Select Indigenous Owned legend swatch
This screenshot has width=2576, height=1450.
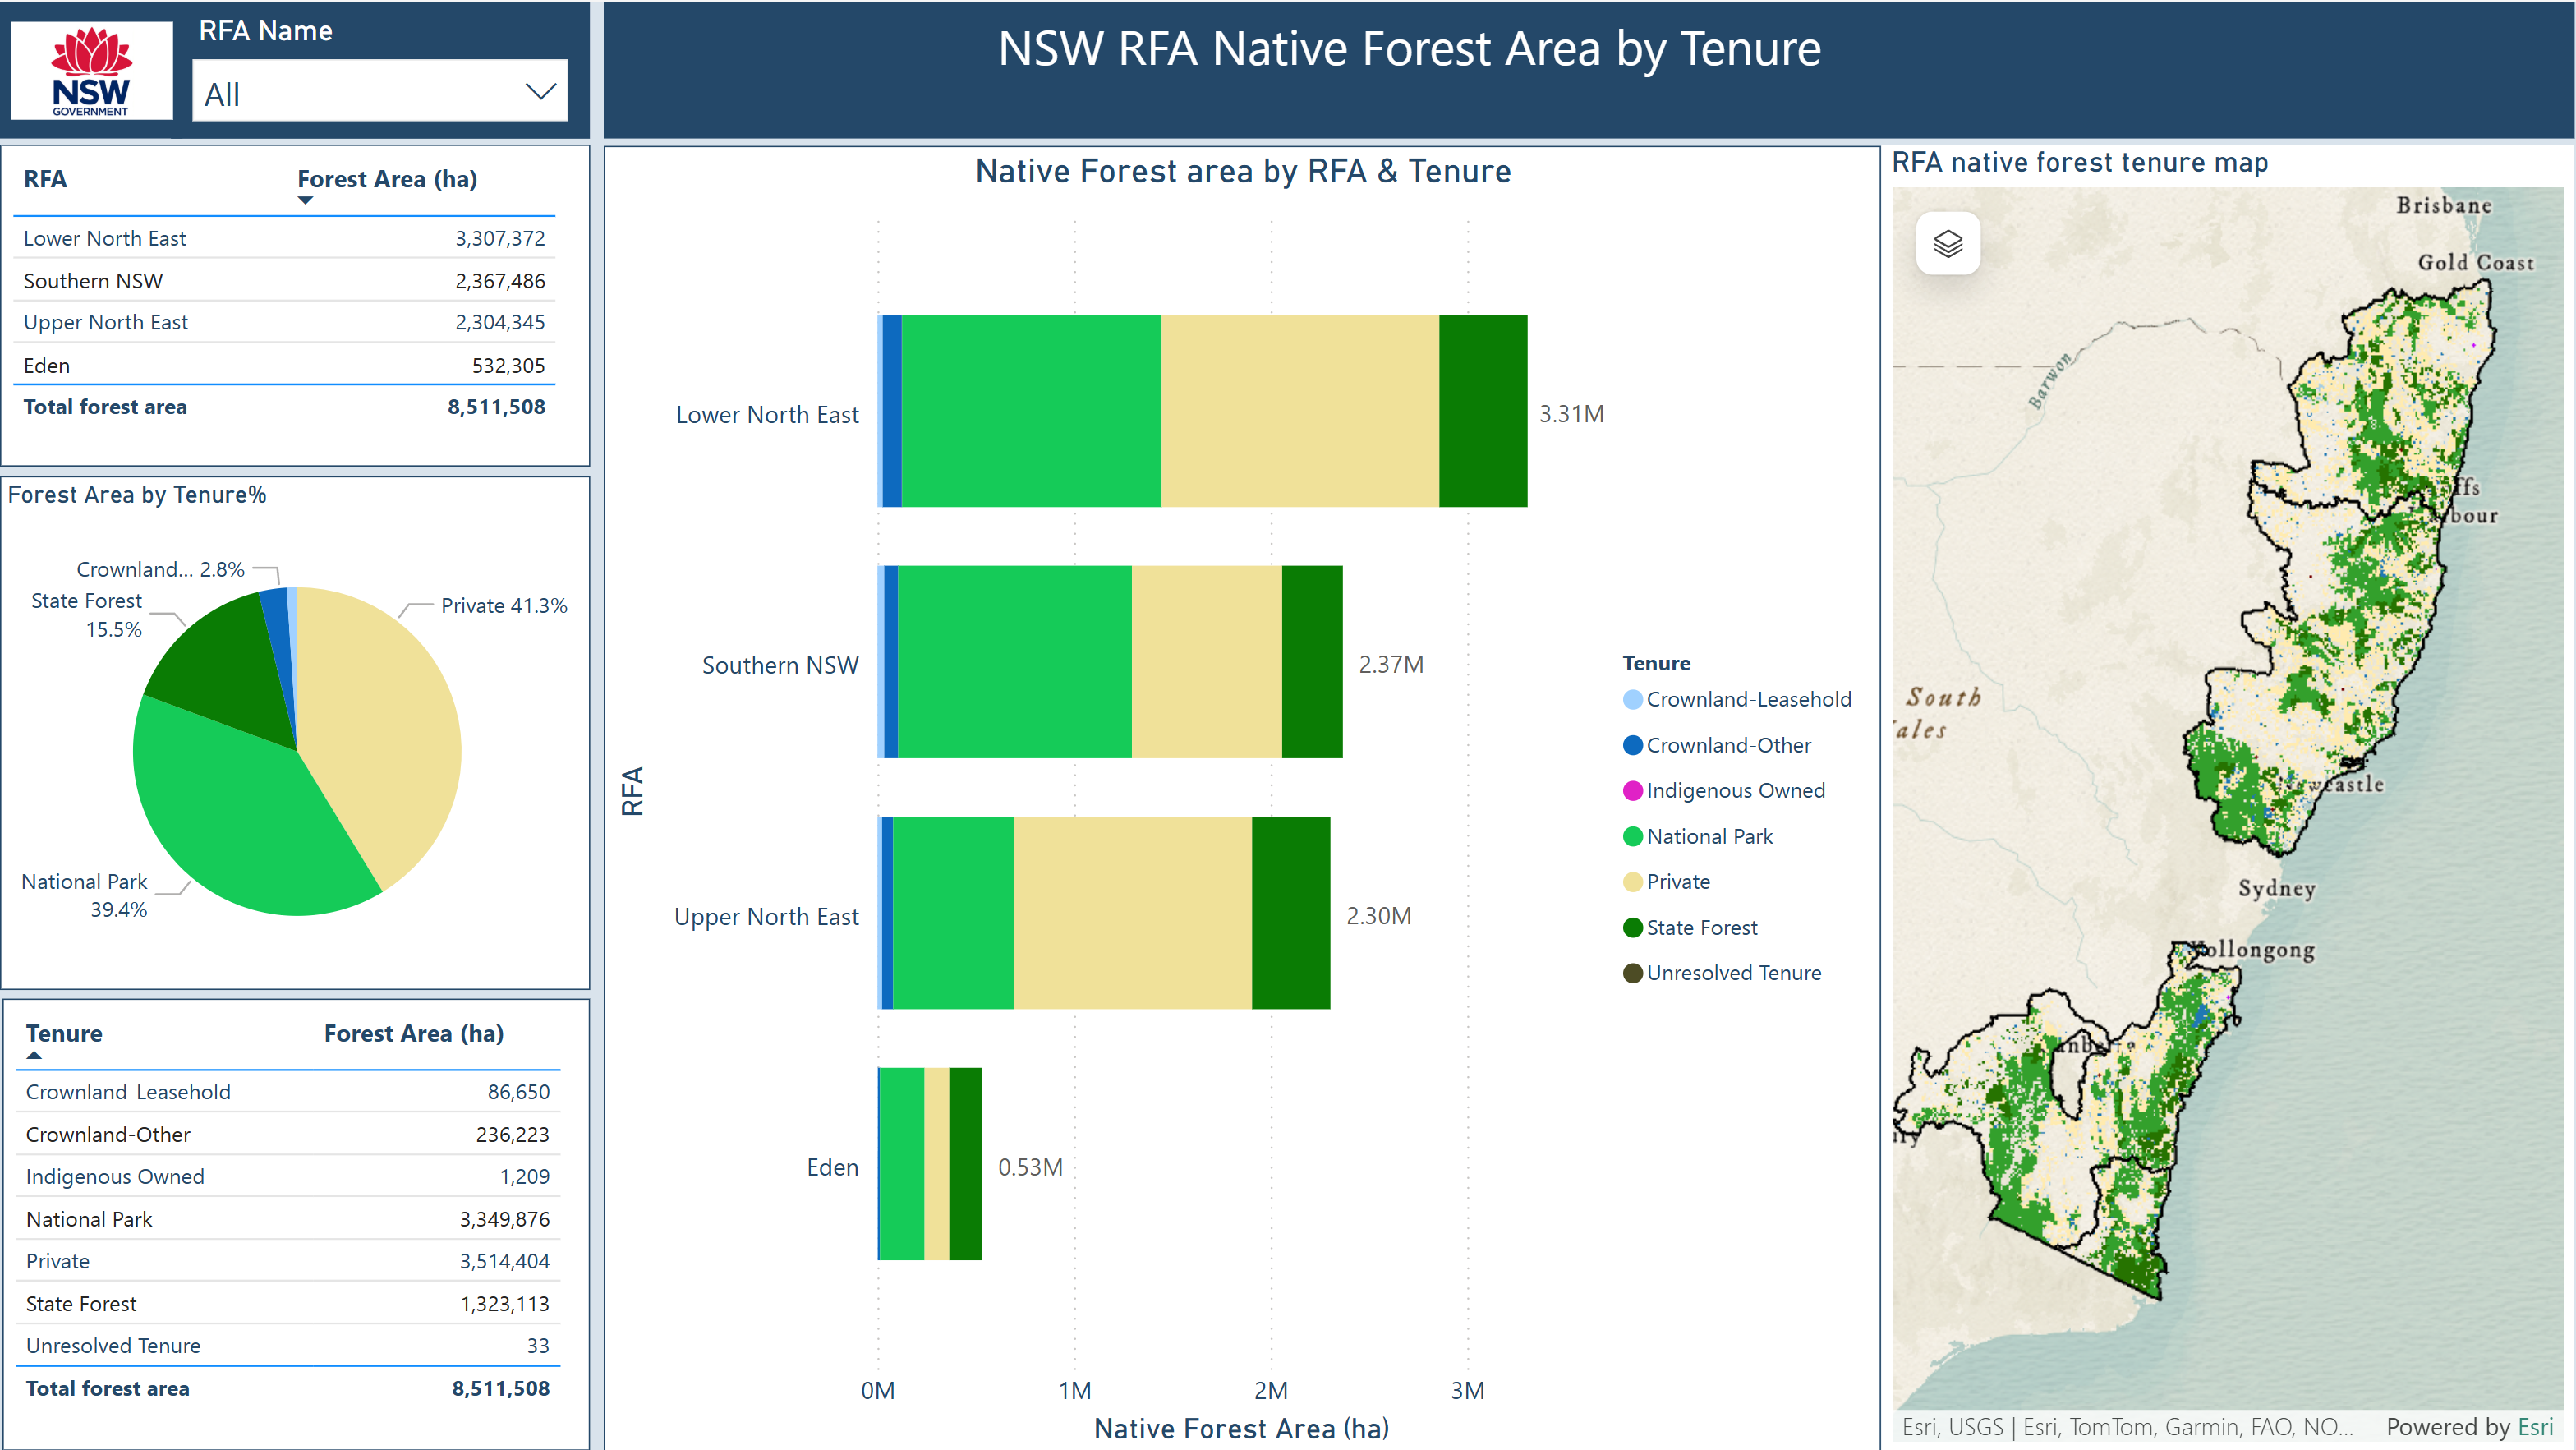(x=1632, y=790)
